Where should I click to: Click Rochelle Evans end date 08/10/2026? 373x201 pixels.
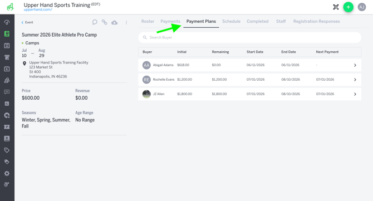coord(291,80)
